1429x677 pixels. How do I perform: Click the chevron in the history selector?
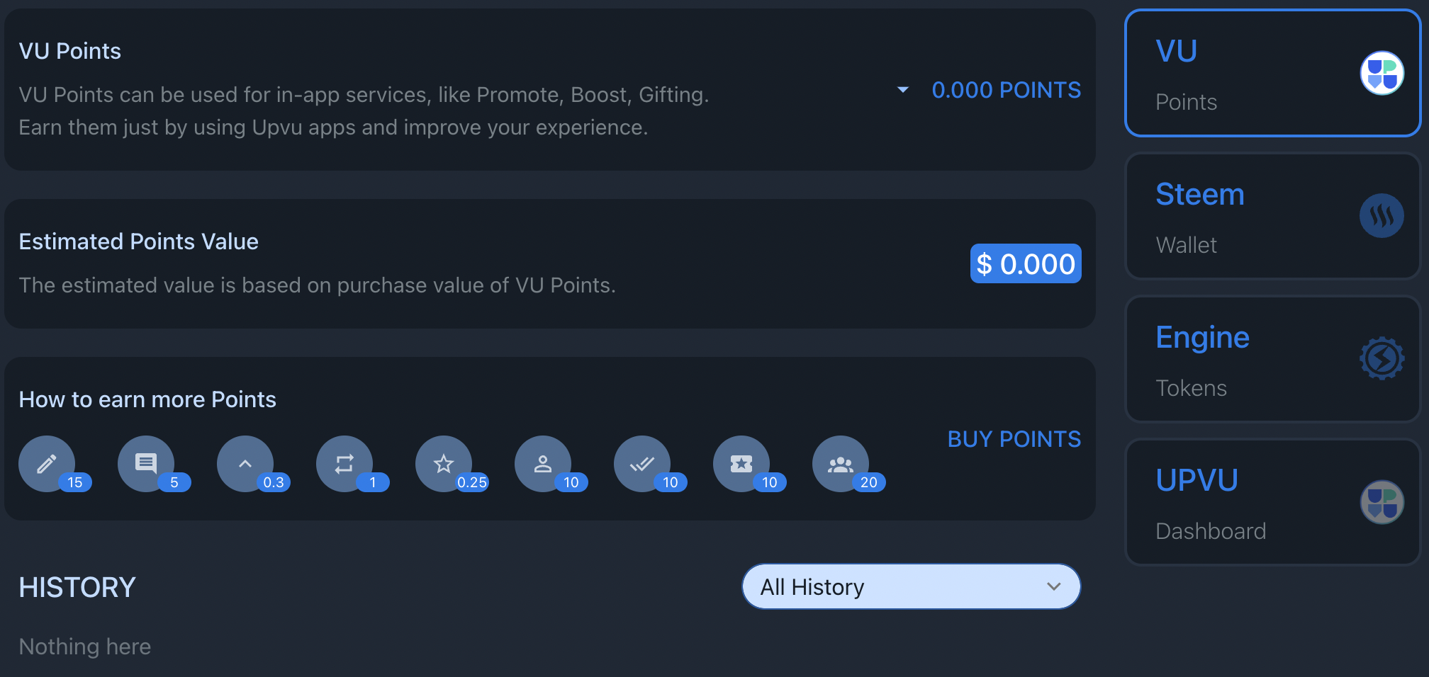[x=1054, y=586]
